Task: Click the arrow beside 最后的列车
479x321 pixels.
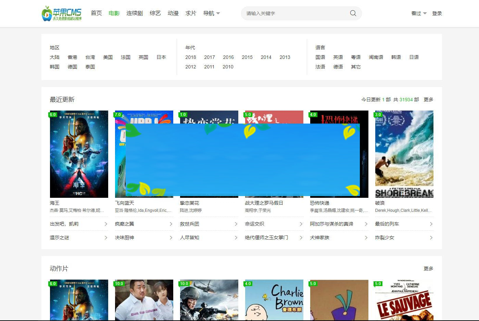Action: click(431, 224)
